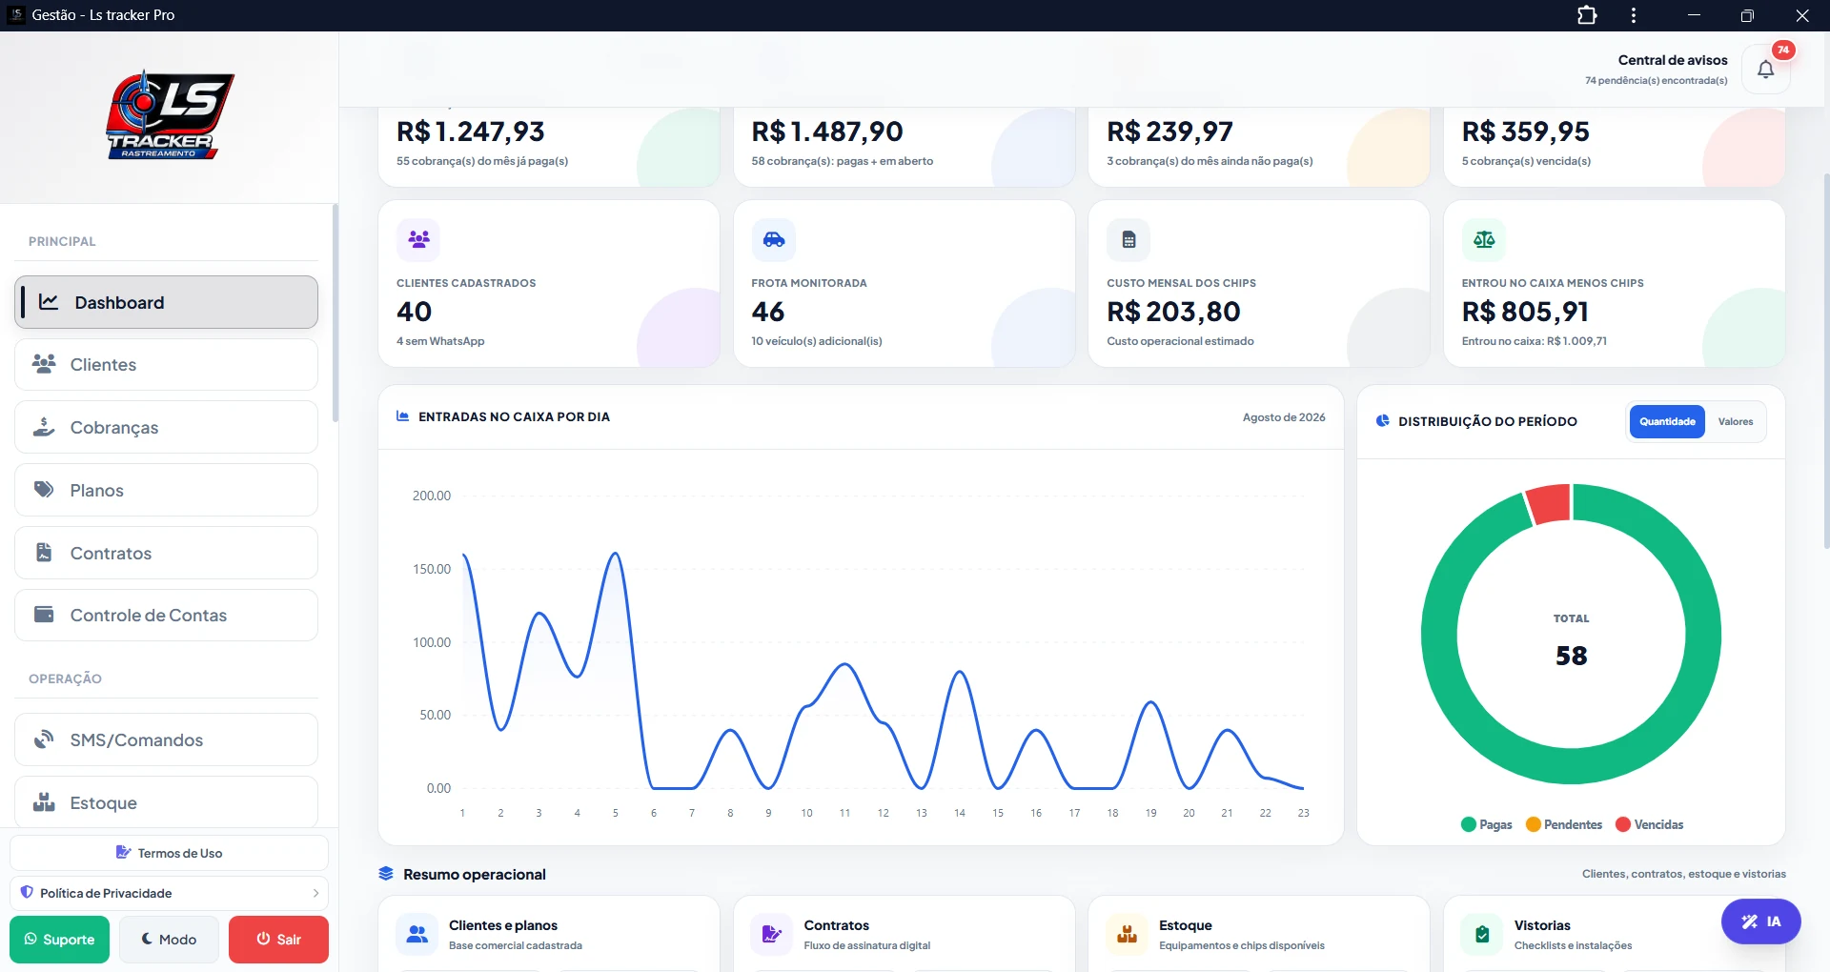Click the Custo Mensal dos Chips icon

(x=1128, y=239)
